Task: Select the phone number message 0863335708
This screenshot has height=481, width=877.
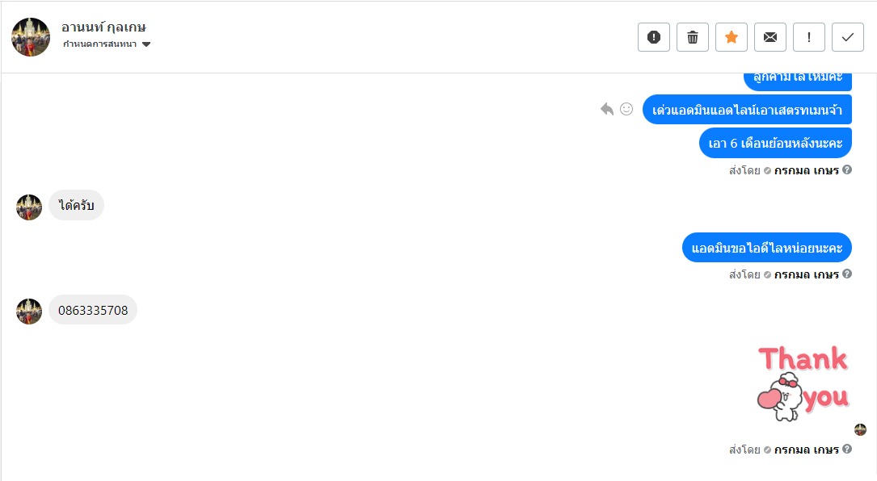Action: point(93,311)
